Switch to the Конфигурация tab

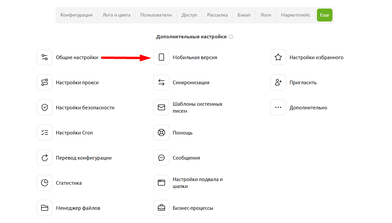pyautogui.click(x=76, y=15)
